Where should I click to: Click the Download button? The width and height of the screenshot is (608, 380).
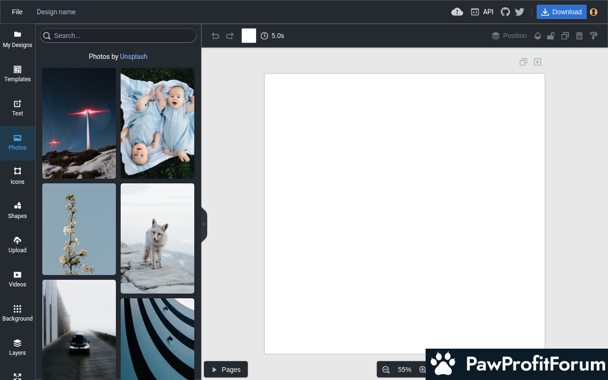[561, 12]
